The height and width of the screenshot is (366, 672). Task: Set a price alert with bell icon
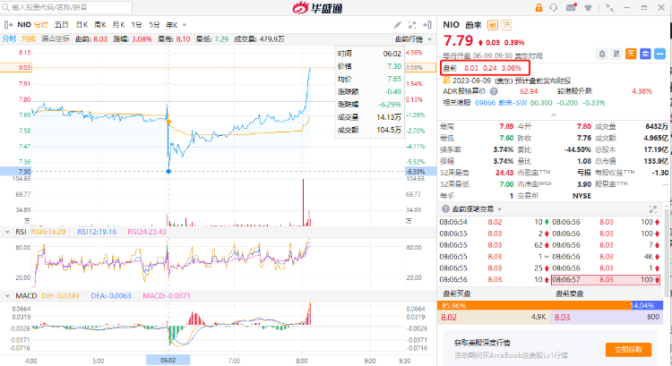click(602, 54)
